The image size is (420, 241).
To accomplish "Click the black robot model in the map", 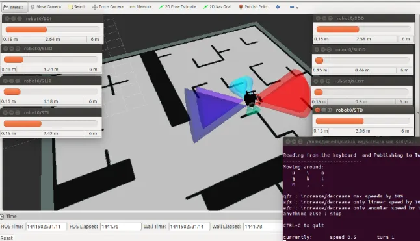I will click(x=251, y=99).
